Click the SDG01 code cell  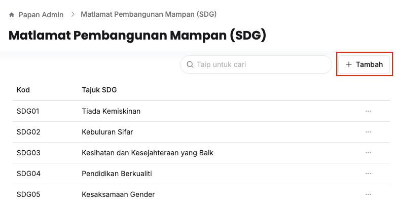[28, 111]
